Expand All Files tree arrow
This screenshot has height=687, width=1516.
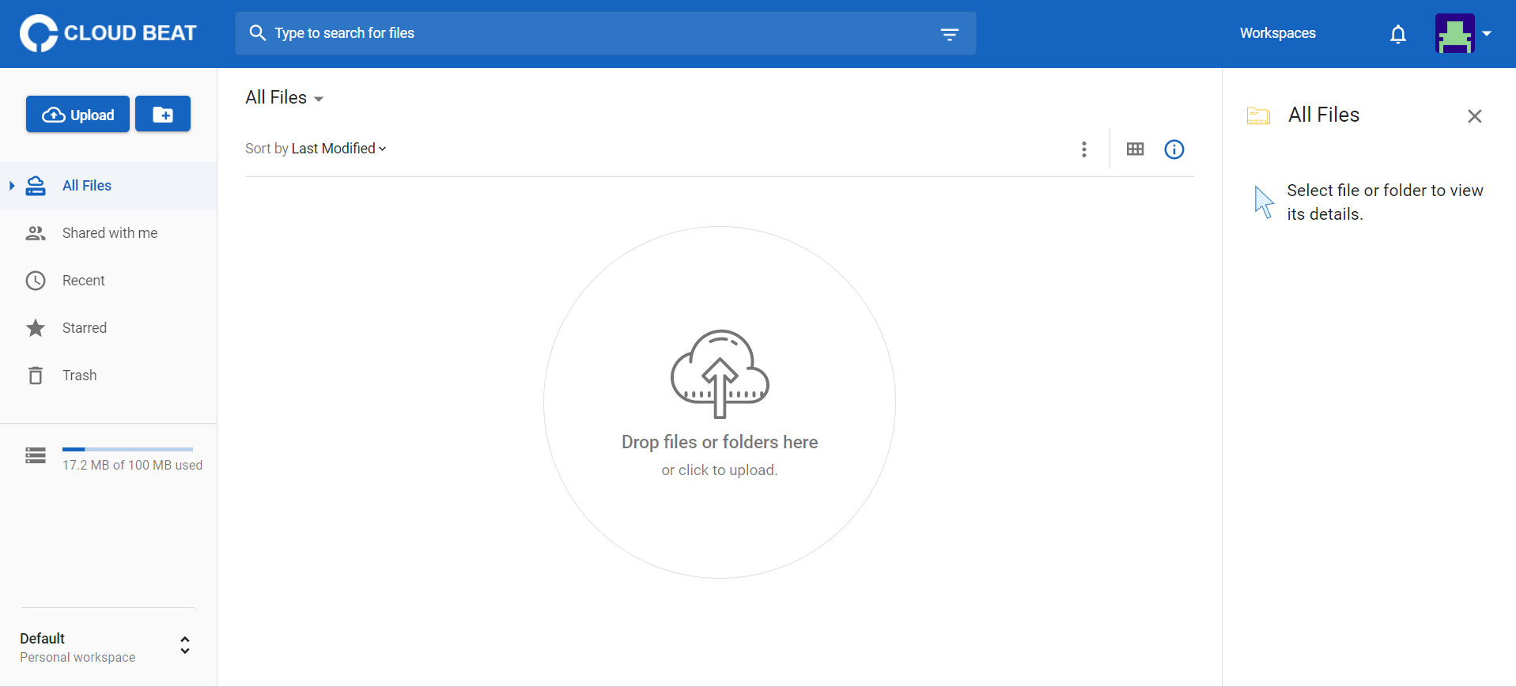pos(12,186)
